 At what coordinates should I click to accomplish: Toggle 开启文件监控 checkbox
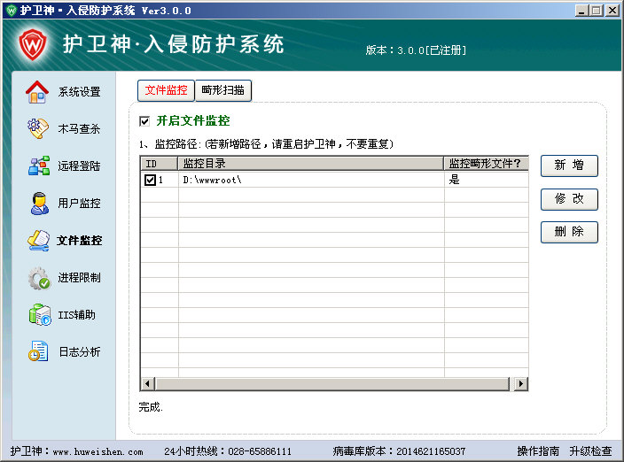[144, 121]
